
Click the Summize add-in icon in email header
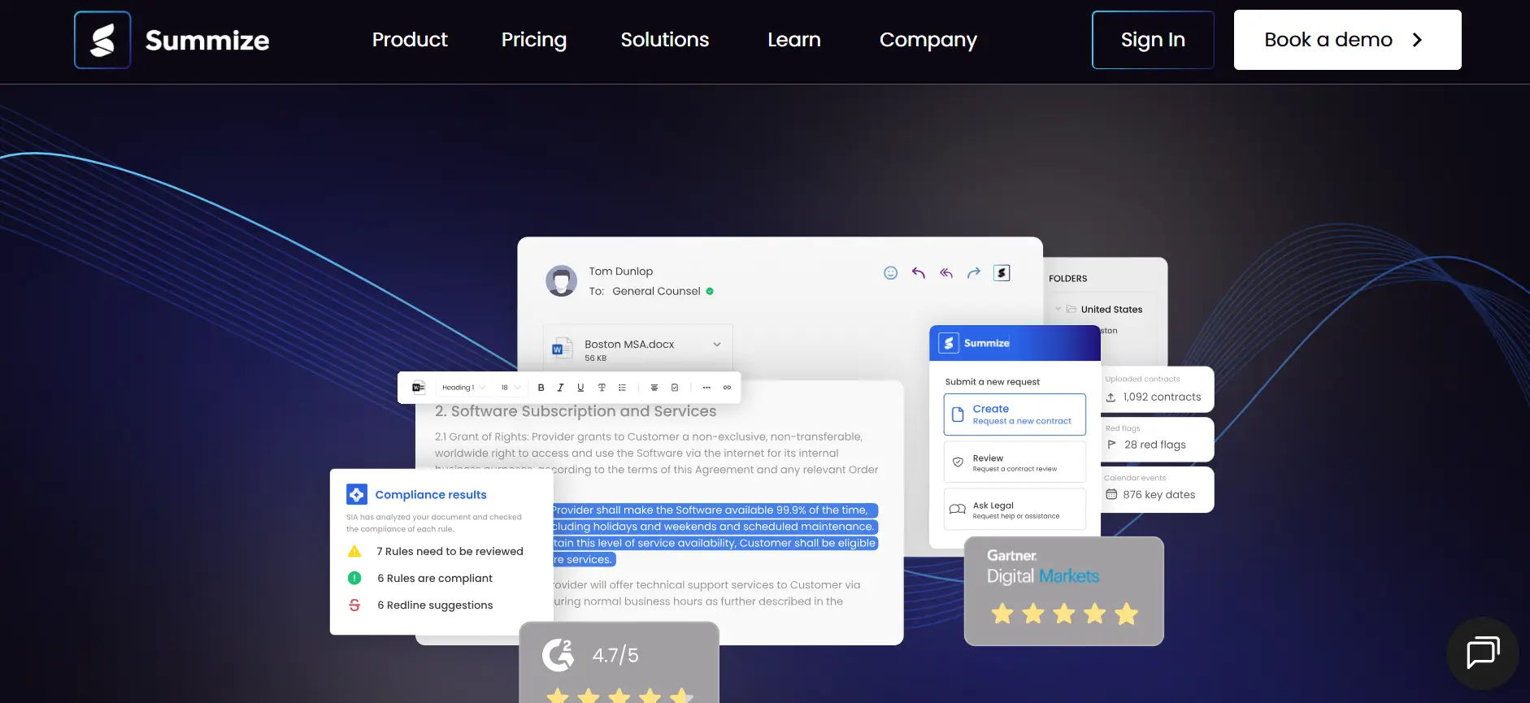click(1002, 273)
